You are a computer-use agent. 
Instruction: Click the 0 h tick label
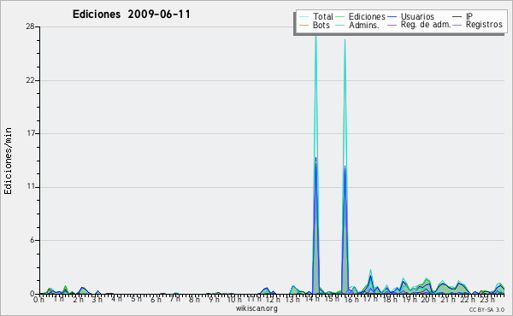38,299
